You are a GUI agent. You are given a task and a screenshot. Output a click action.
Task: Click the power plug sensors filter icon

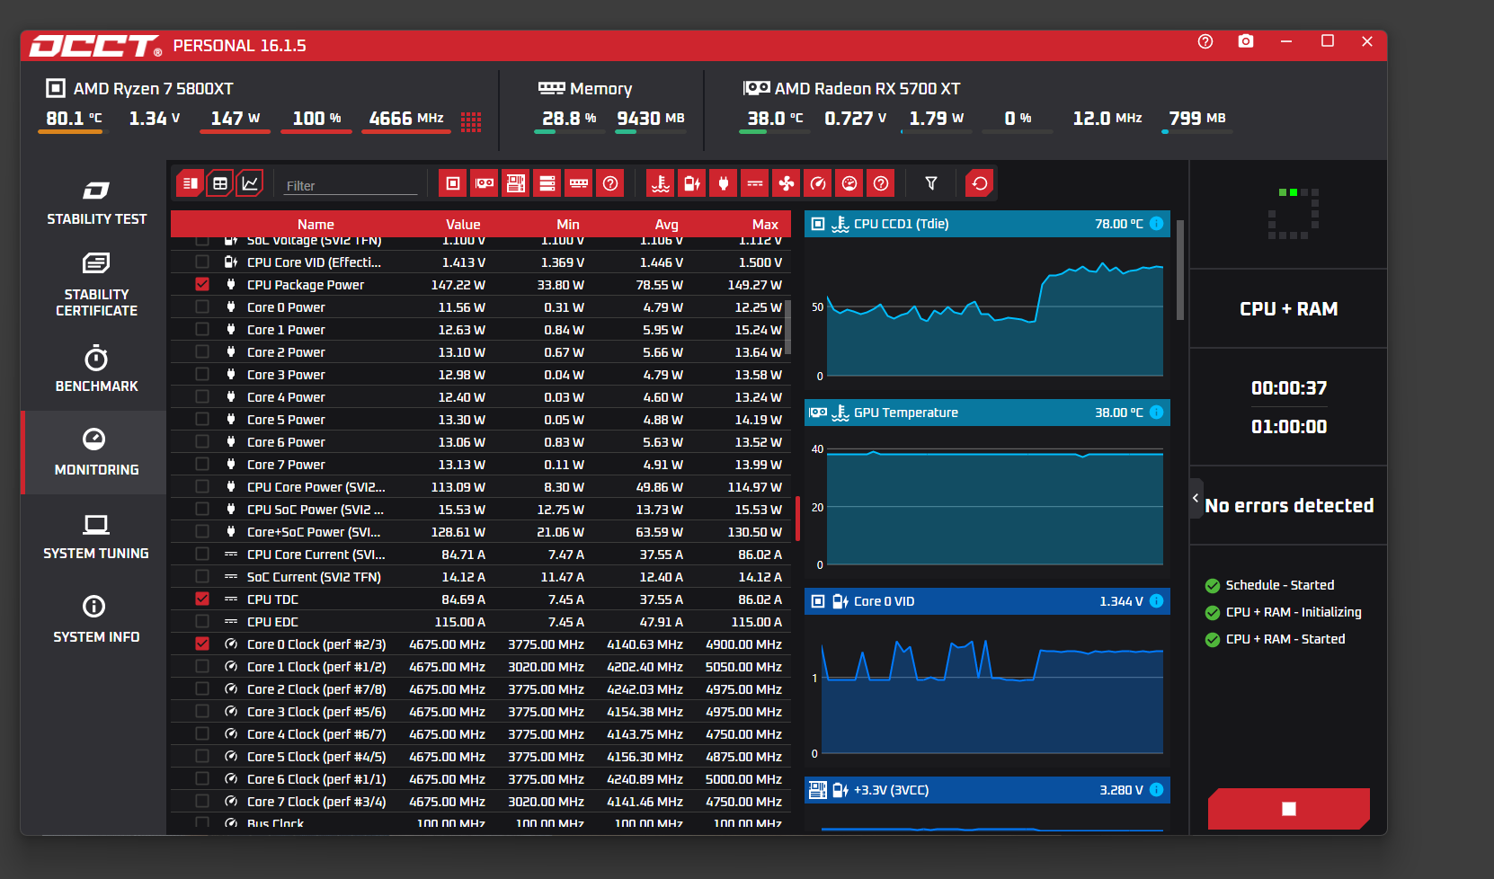(724, 183)
